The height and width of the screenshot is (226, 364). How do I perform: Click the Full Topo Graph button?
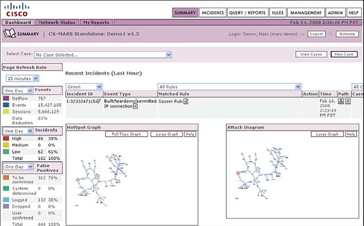click(x=126, y=134)
